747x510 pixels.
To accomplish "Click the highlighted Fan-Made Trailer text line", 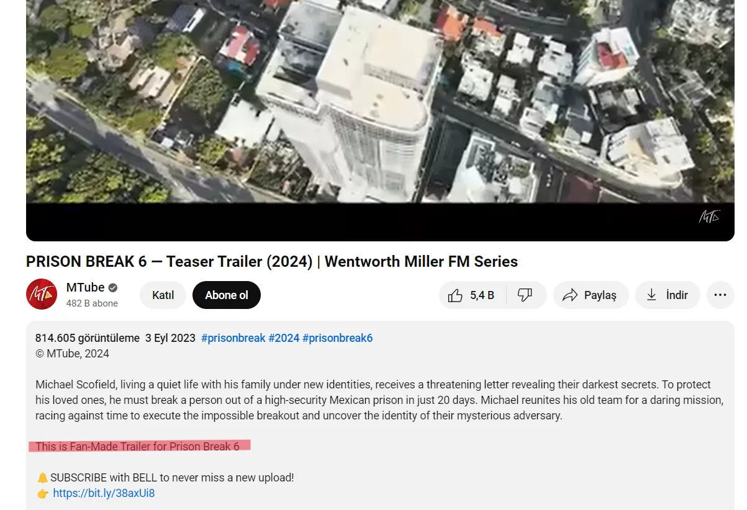I will point(137,446).
